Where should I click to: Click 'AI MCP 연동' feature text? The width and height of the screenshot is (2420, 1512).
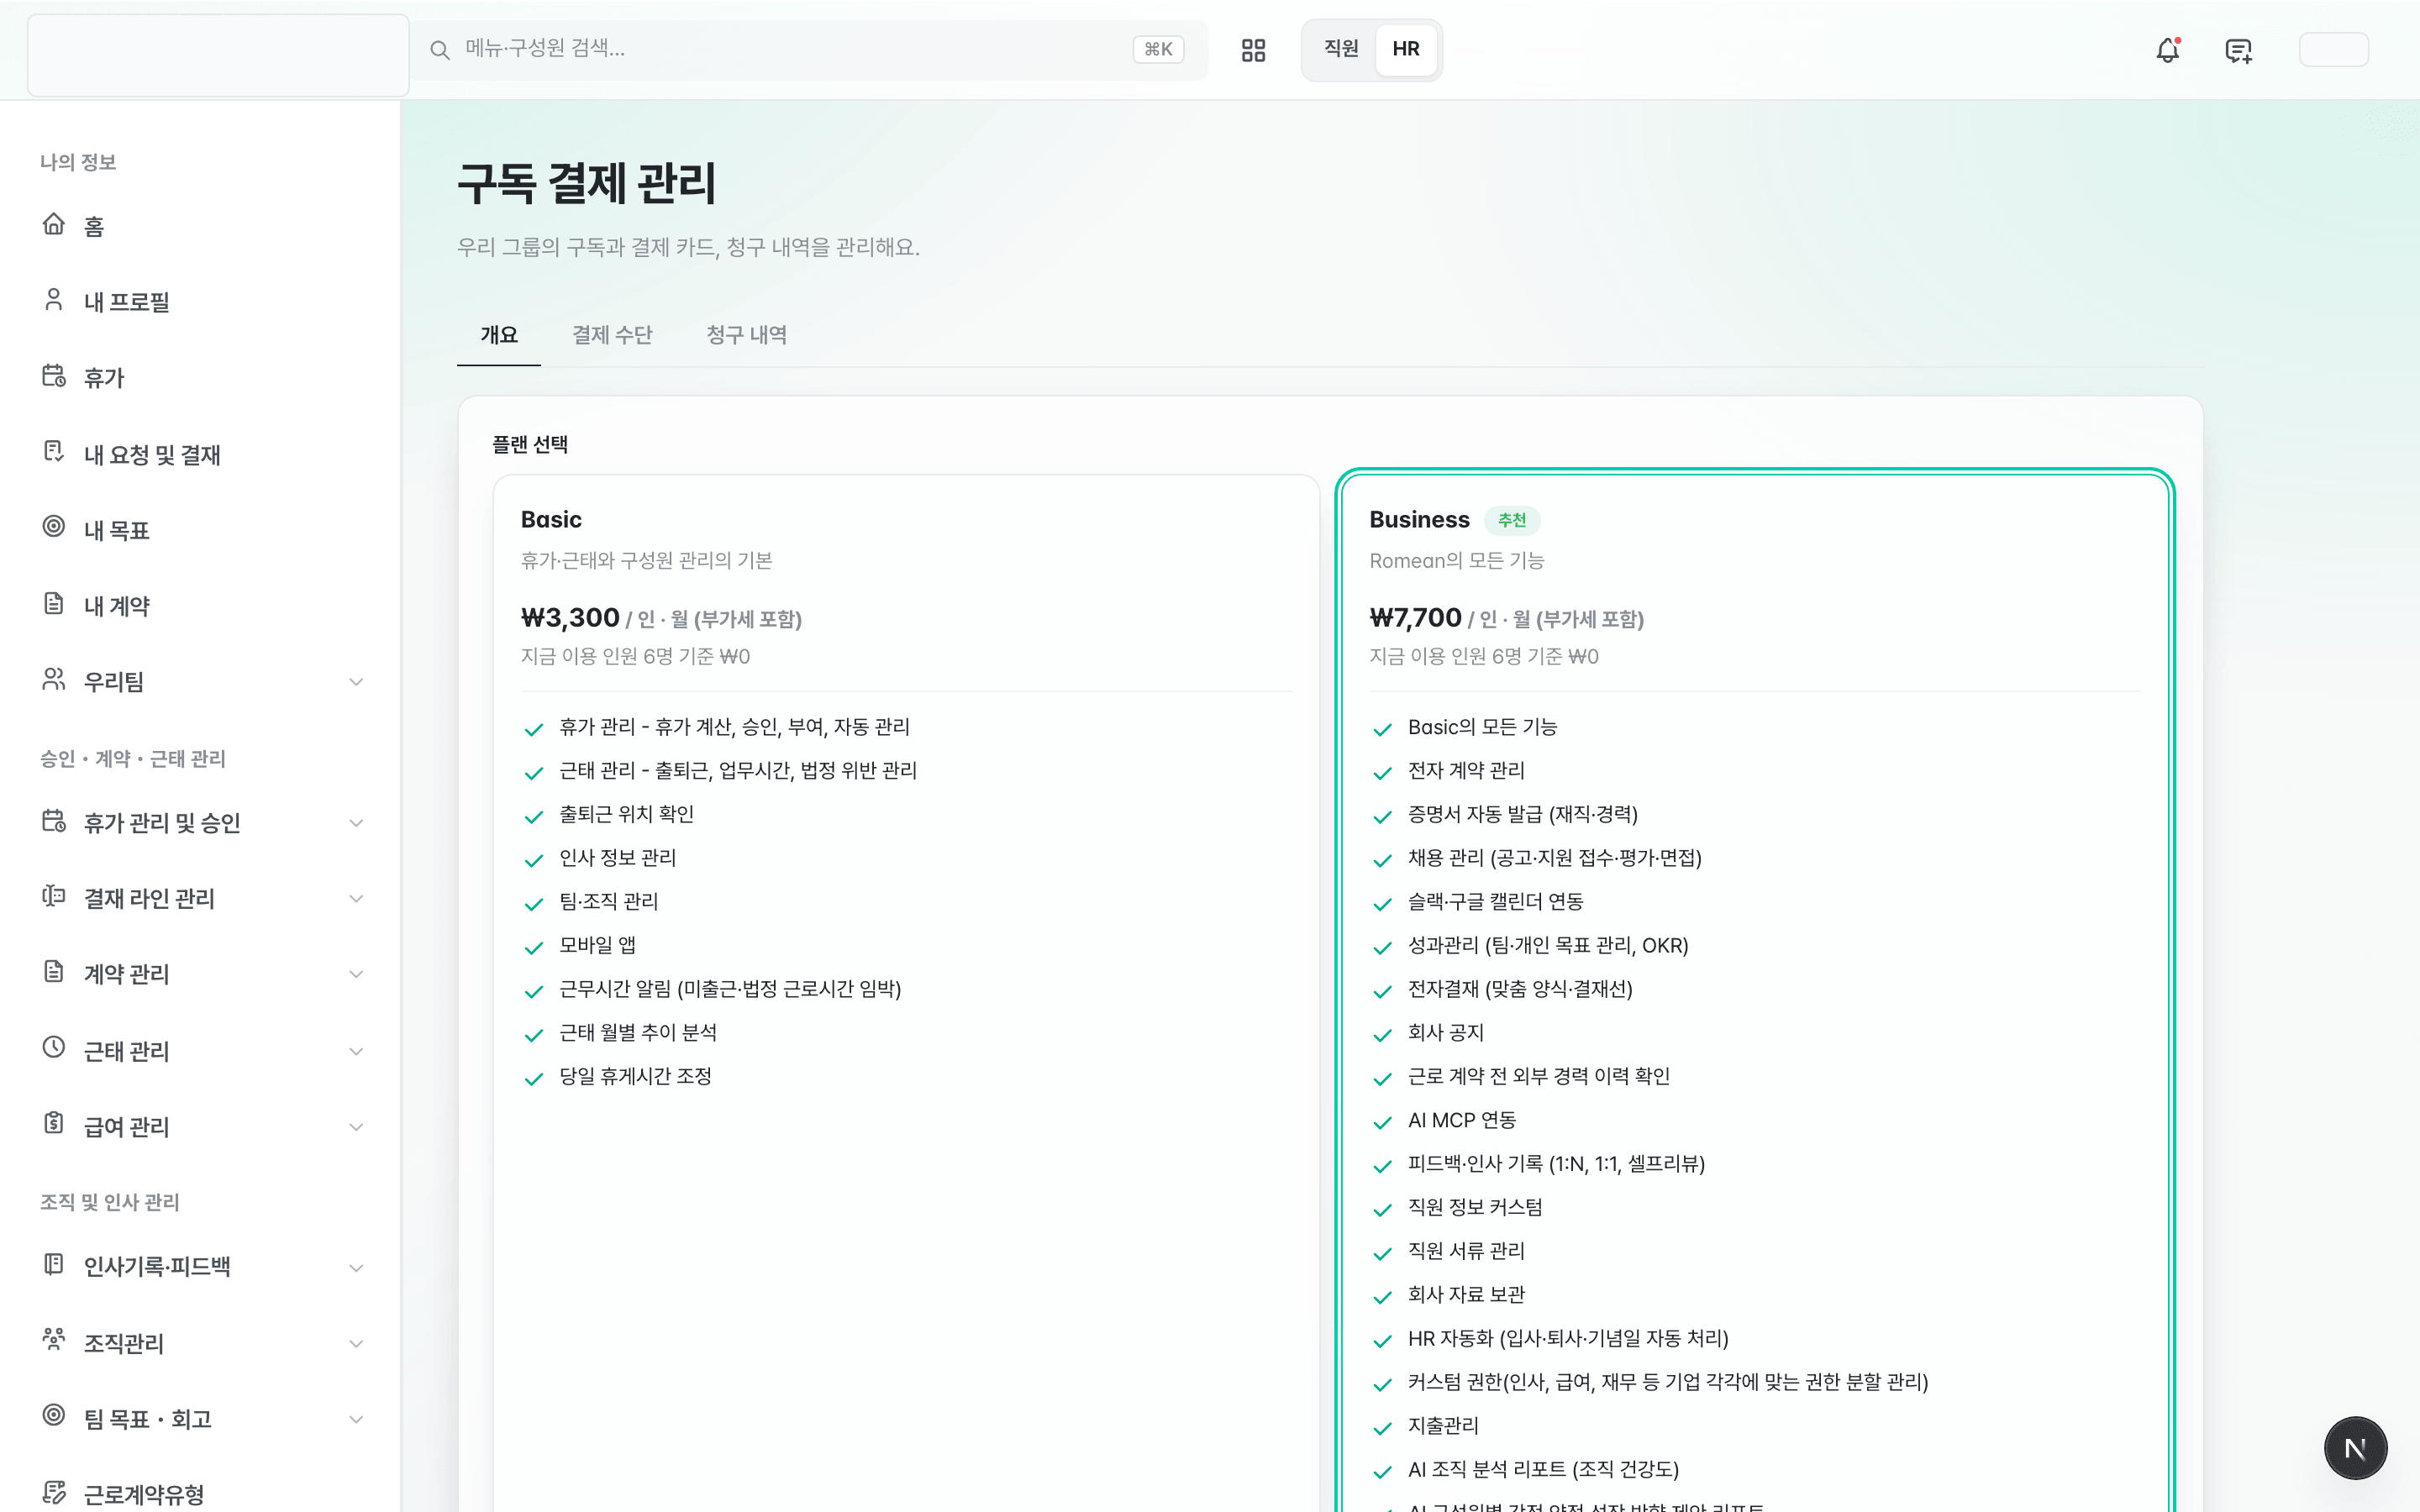point(1462,1120)
